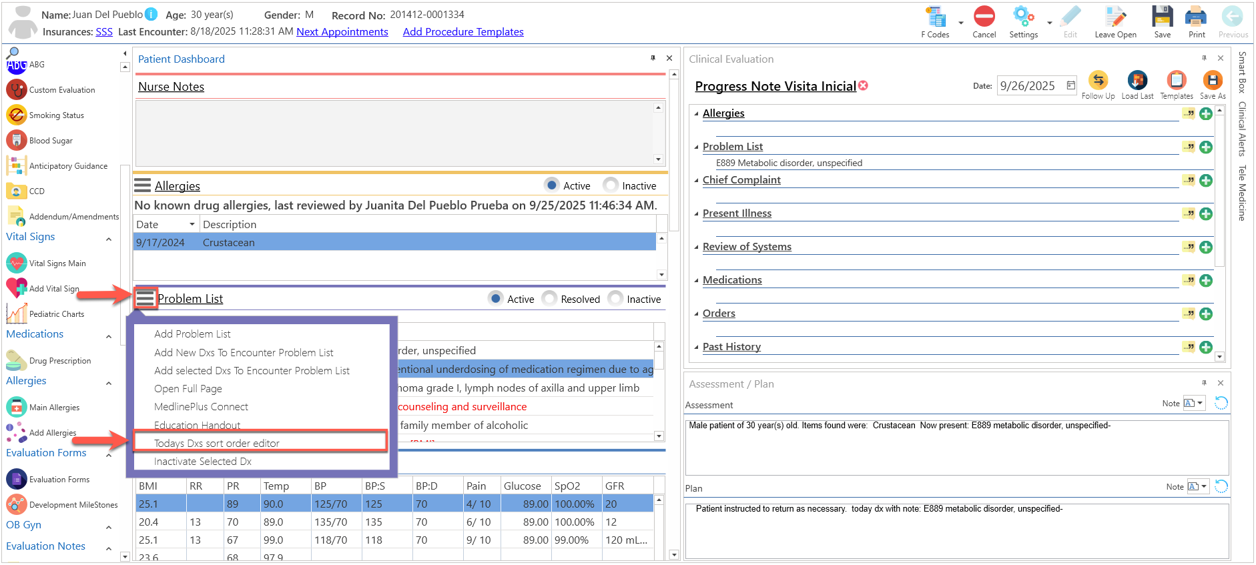Remove Progress Note with red x icon
Image resolution: width=1256 pixels, height=565 pixels.
[x=863, y=85]
